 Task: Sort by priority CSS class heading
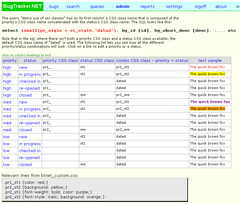[61, 61]
